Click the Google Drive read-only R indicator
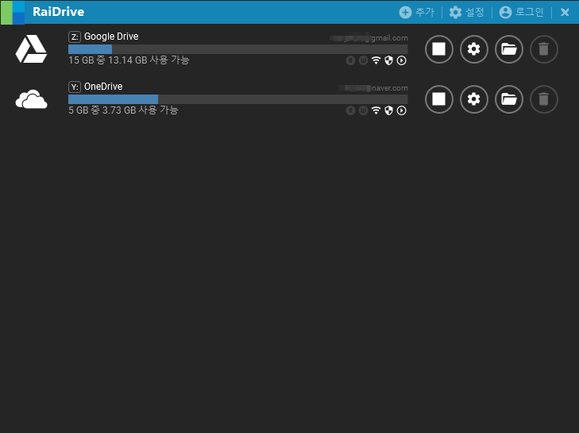579x433 pixels. click(350, 60)
